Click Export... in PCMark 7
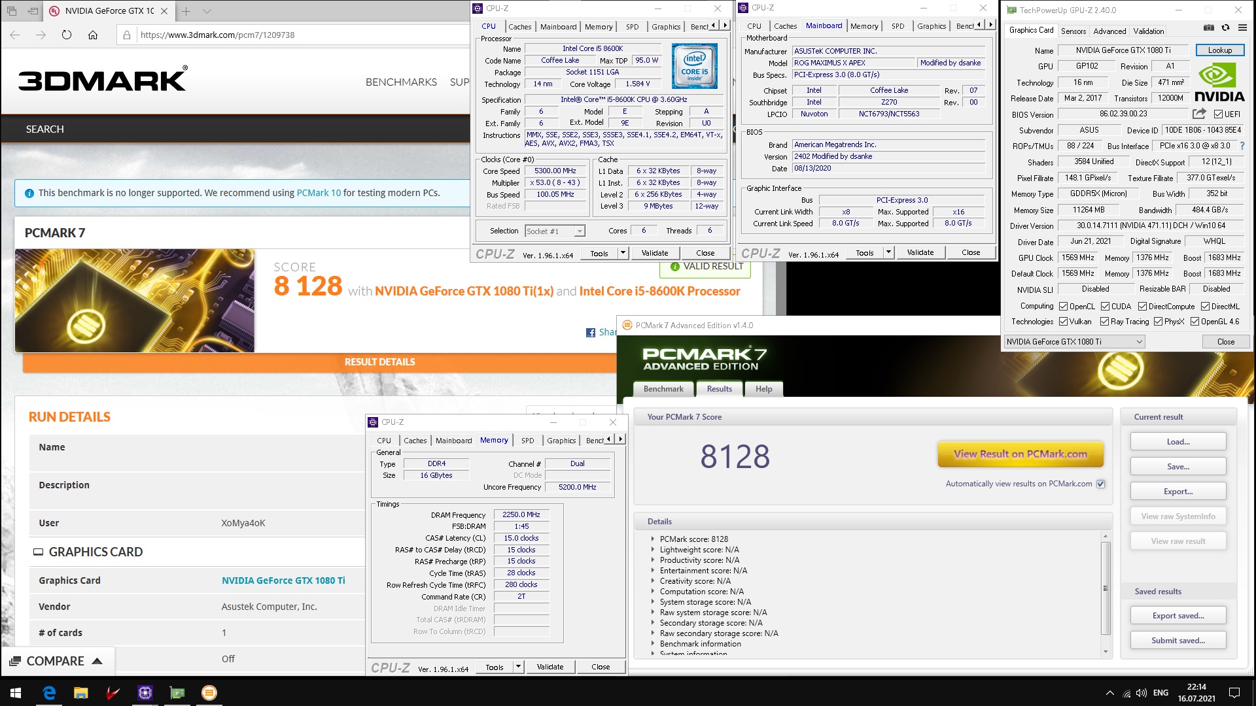Viewport: 1256px width, 706px height. (1178, 492)
